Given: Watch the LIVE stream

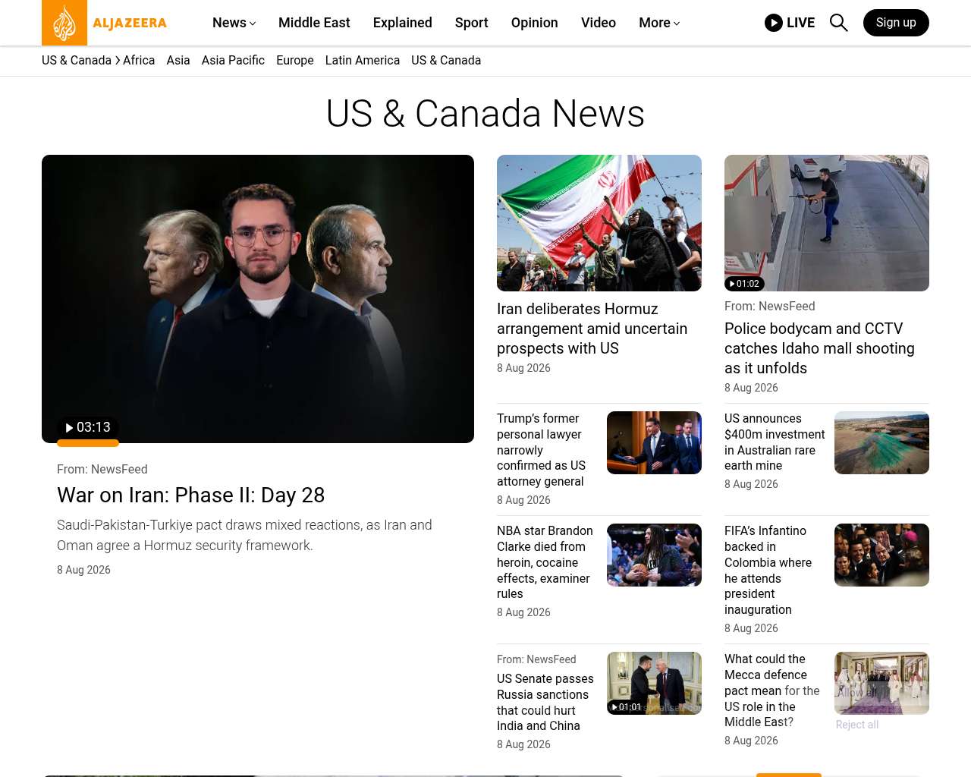Looking at the screenshot, I should click(790, 23).
